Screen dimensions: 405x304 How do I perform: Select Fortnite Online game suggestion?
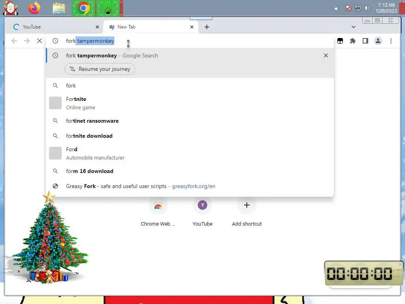click(190, 103)
